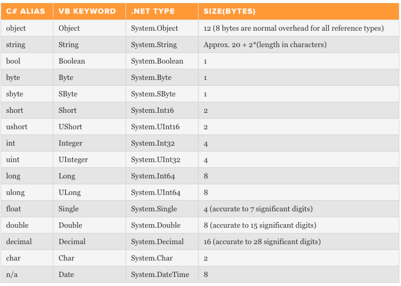Click the 'UShort' VB keyword cell
The height and width of the screenshot is (286, 401).
pos(70,127)
